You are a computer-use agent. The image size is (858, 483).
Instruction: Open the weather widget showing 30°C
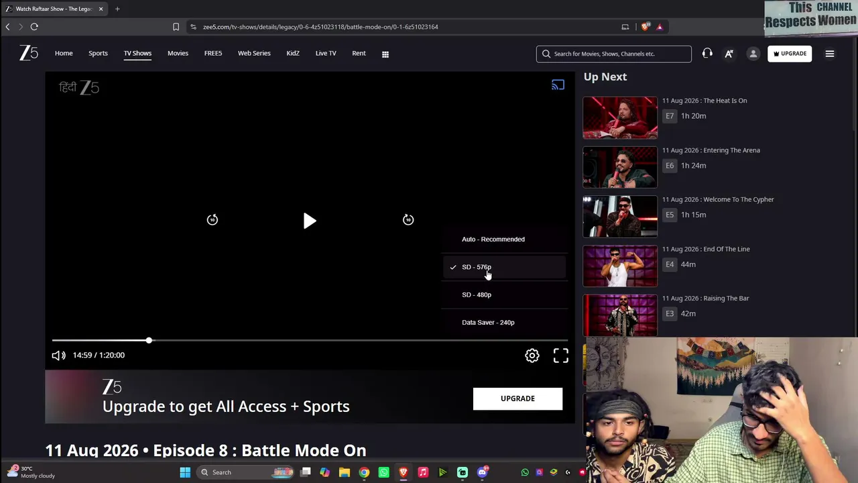[x=32, y=472]
